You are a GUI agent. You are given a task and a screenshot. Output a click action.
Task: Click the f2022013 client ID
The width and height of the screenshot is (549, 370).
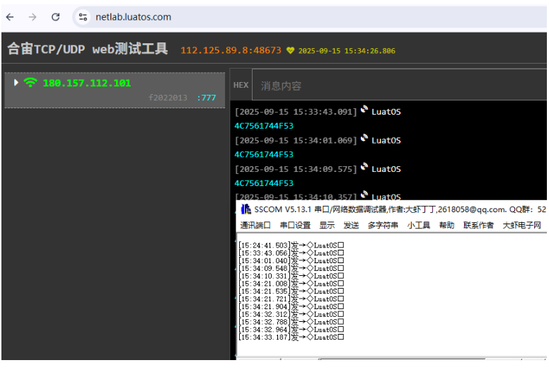[x=168, y=98]
